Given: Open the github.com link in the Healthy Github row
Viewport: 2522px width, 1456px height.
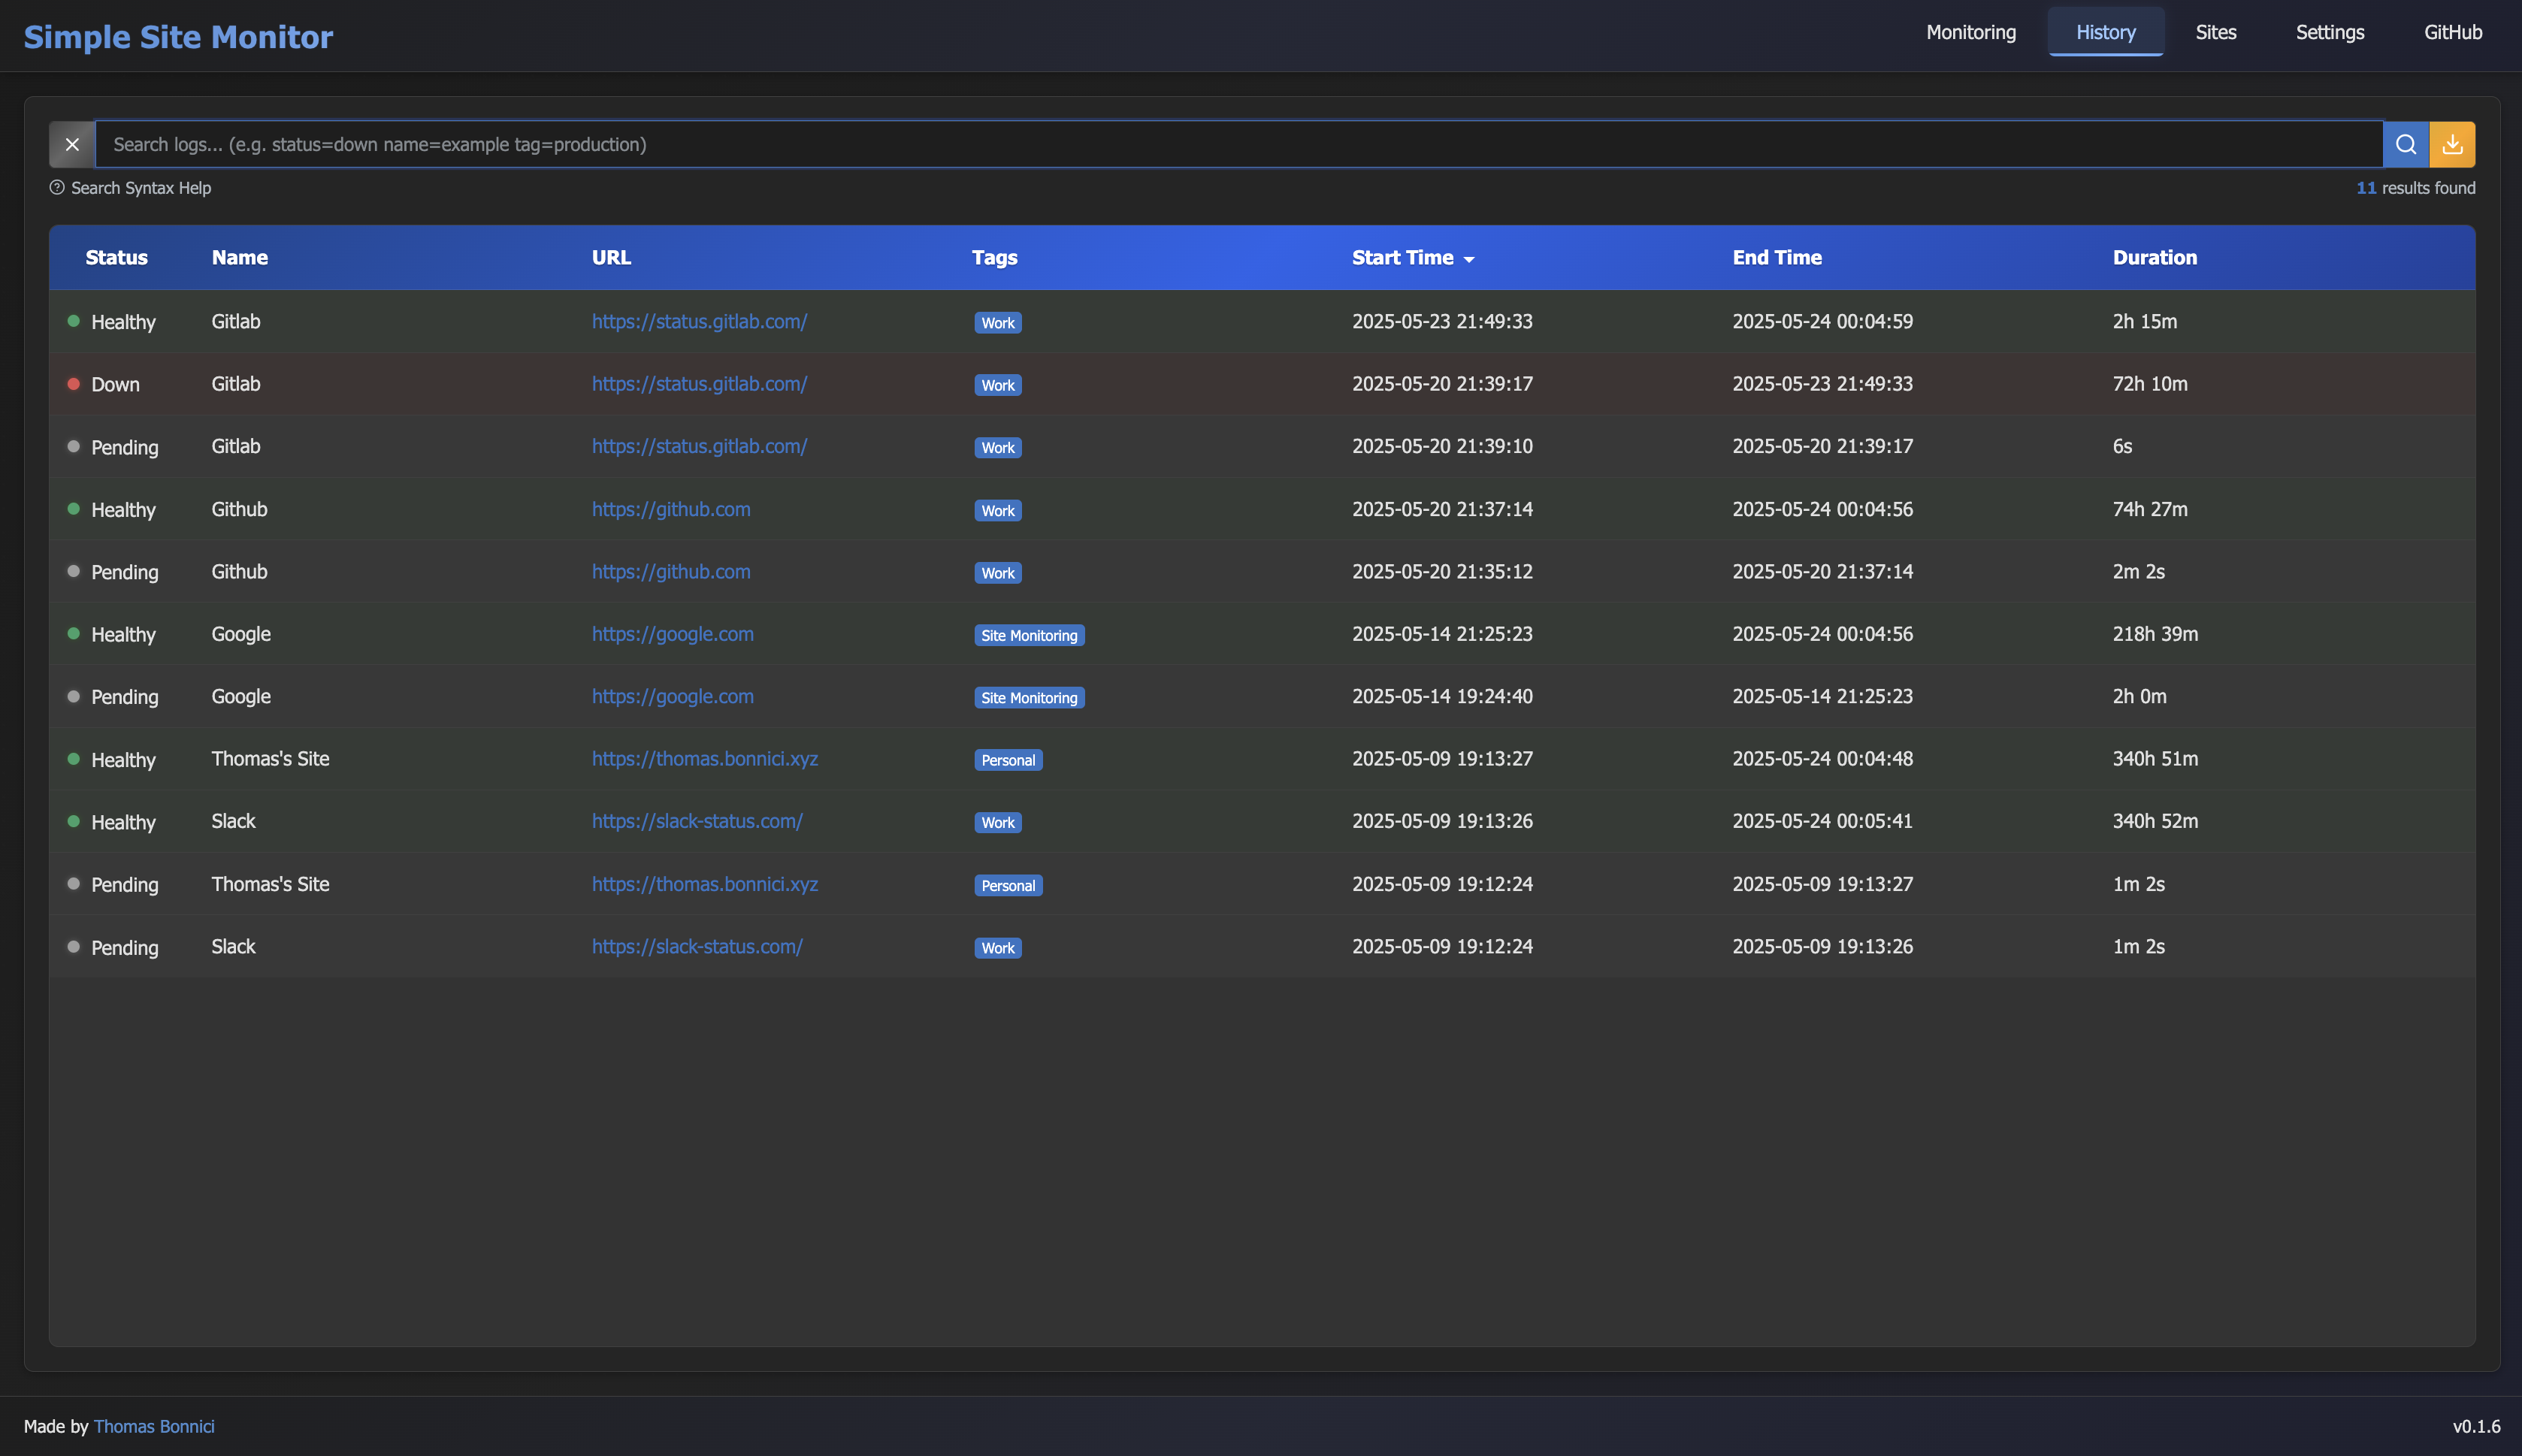Looking at the screenshot, I should [671, 509].
